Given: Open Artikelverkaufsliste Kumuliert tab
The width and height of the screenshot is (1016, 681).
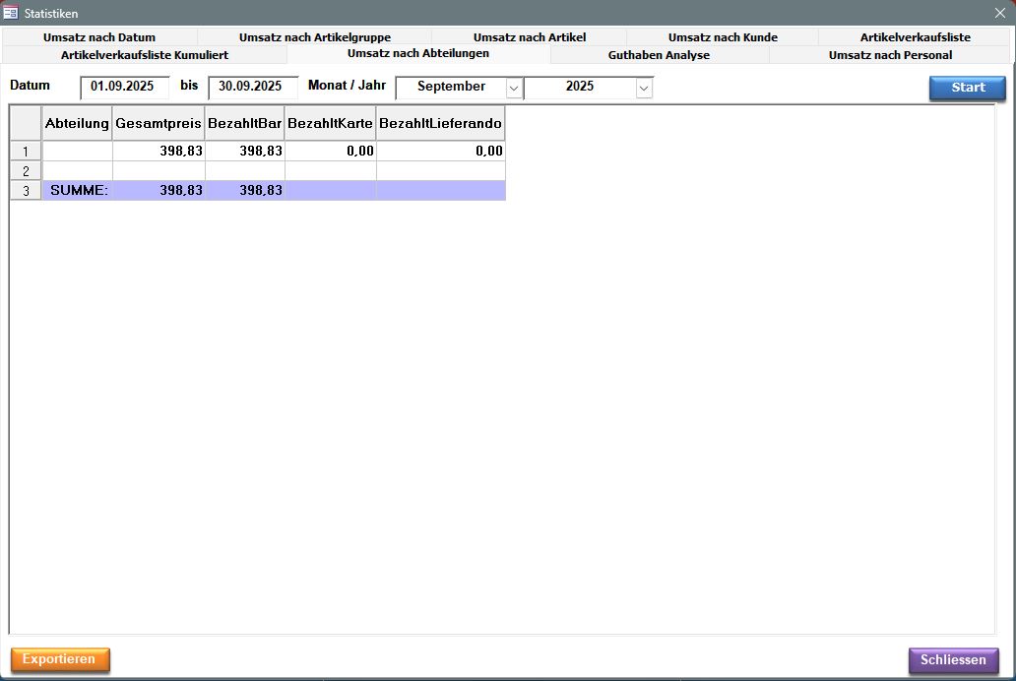Looking at the screenshot, I should pos(145,55).
